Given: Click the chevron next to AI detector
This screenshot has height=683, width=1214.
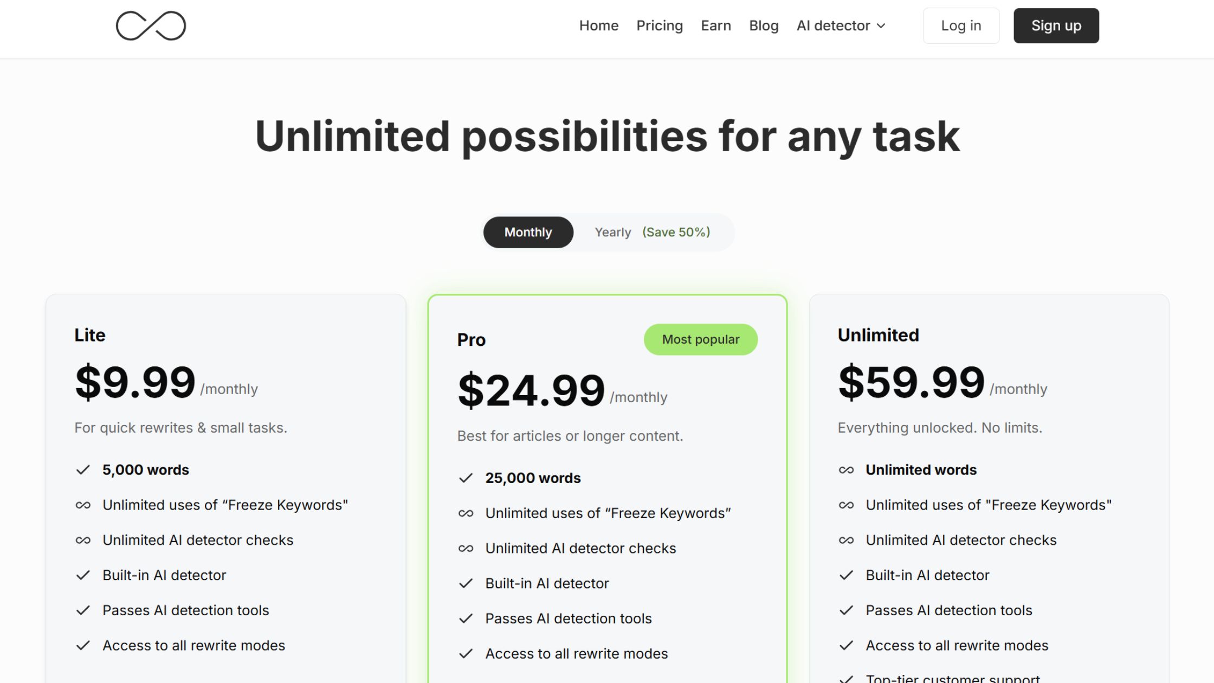Looking at the screenshot, I should (881, 26).
